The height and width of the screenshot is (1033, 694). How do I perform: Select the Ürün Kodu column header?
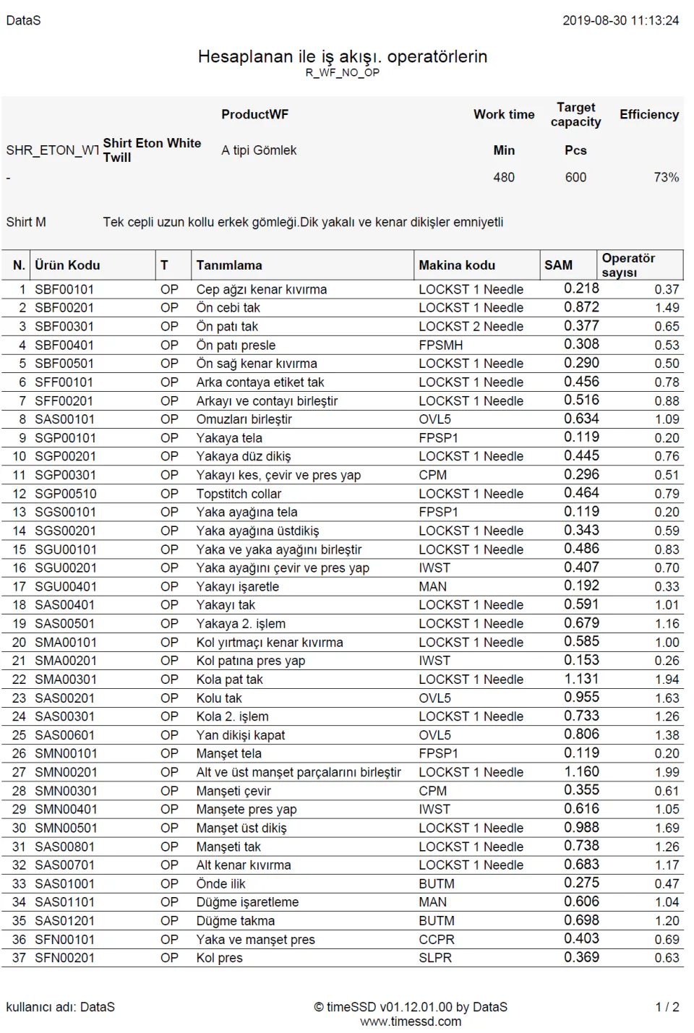pos(67,265)
